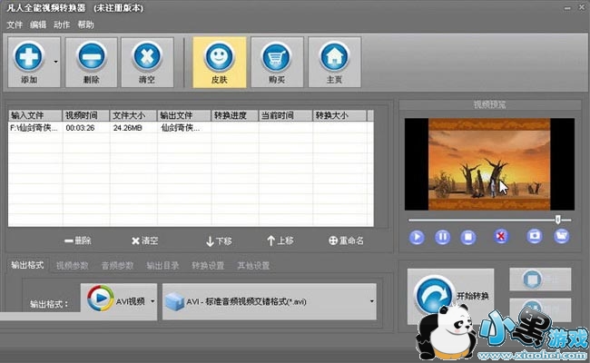
Task: Click the red X button under preview
Action: pyautogui.click(x=499, y=236)
